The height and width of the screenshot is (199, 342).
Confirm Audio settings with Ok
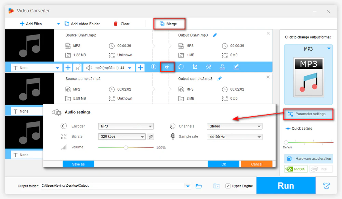click(224, 164)
